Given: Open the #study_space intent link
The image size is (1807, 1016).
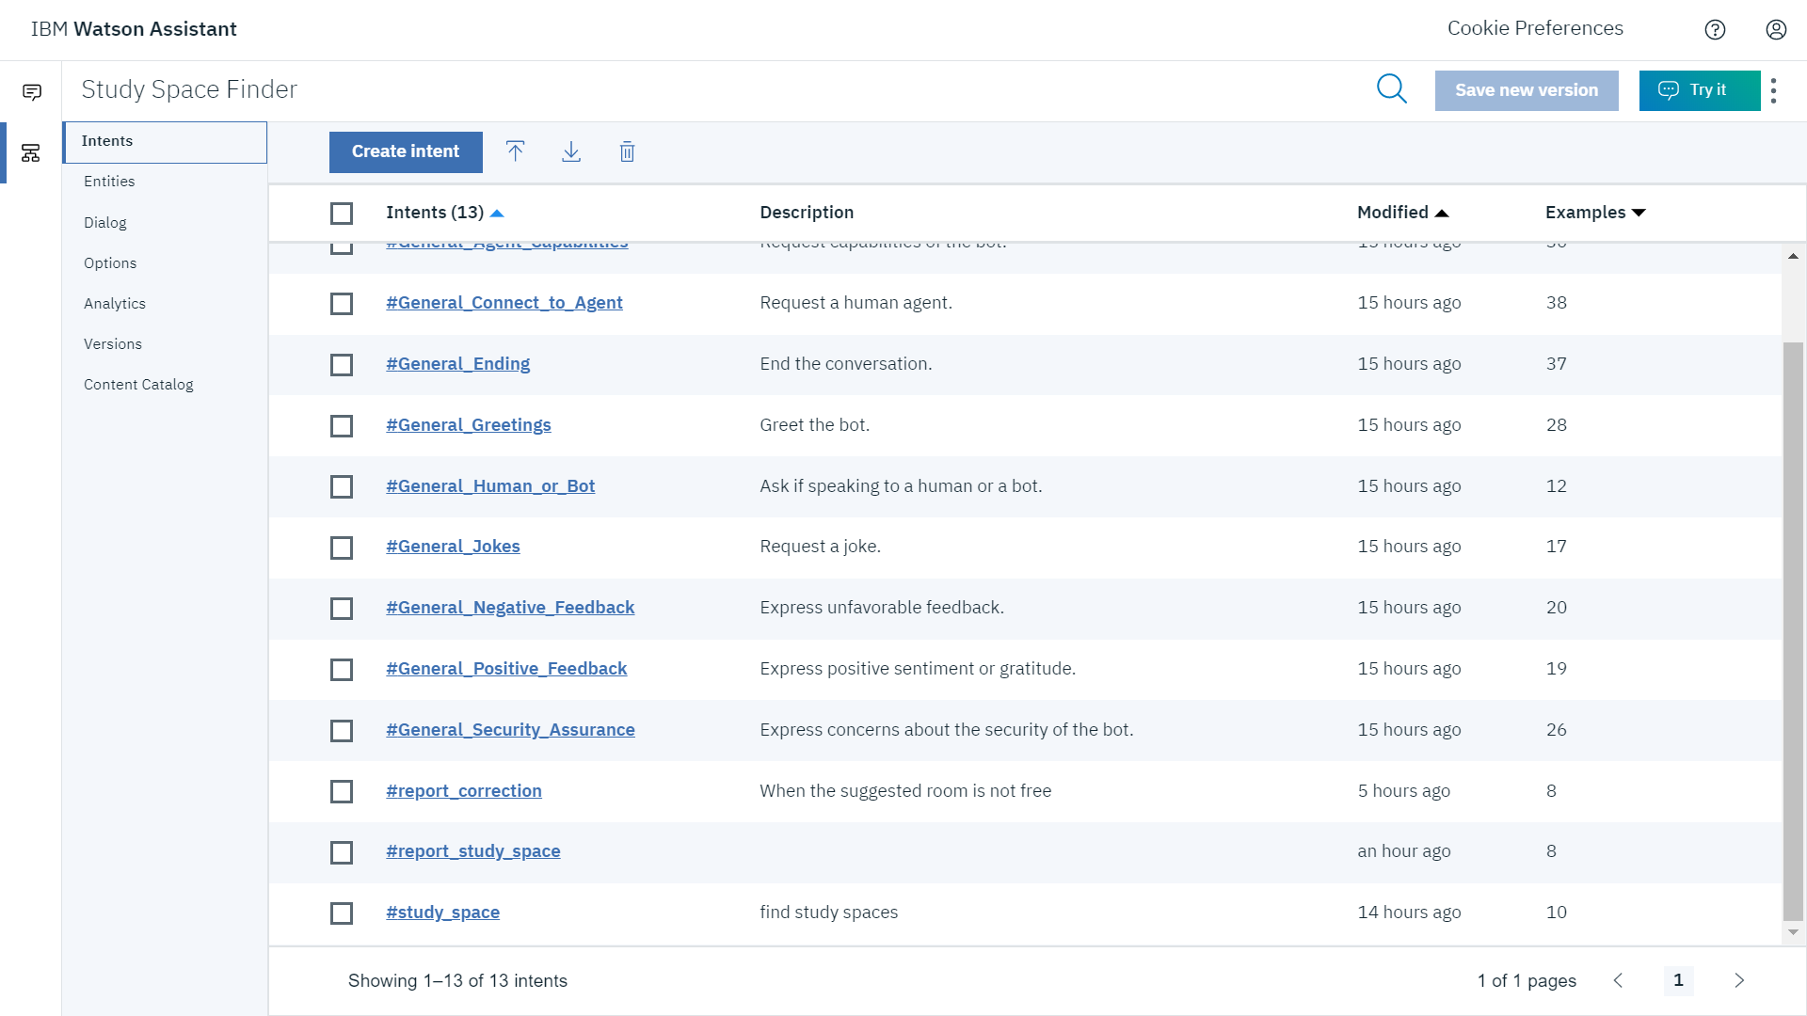Looking at the screenshot, I should 442,913.
